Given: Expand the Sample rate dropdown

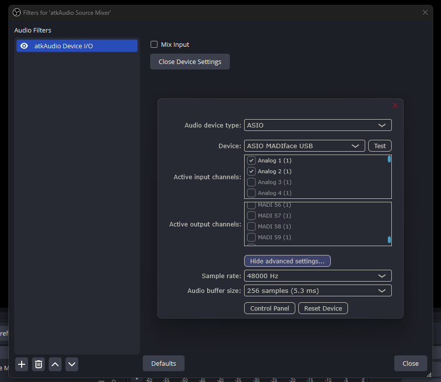Looking at the screenshot, I should coord(317,276).
